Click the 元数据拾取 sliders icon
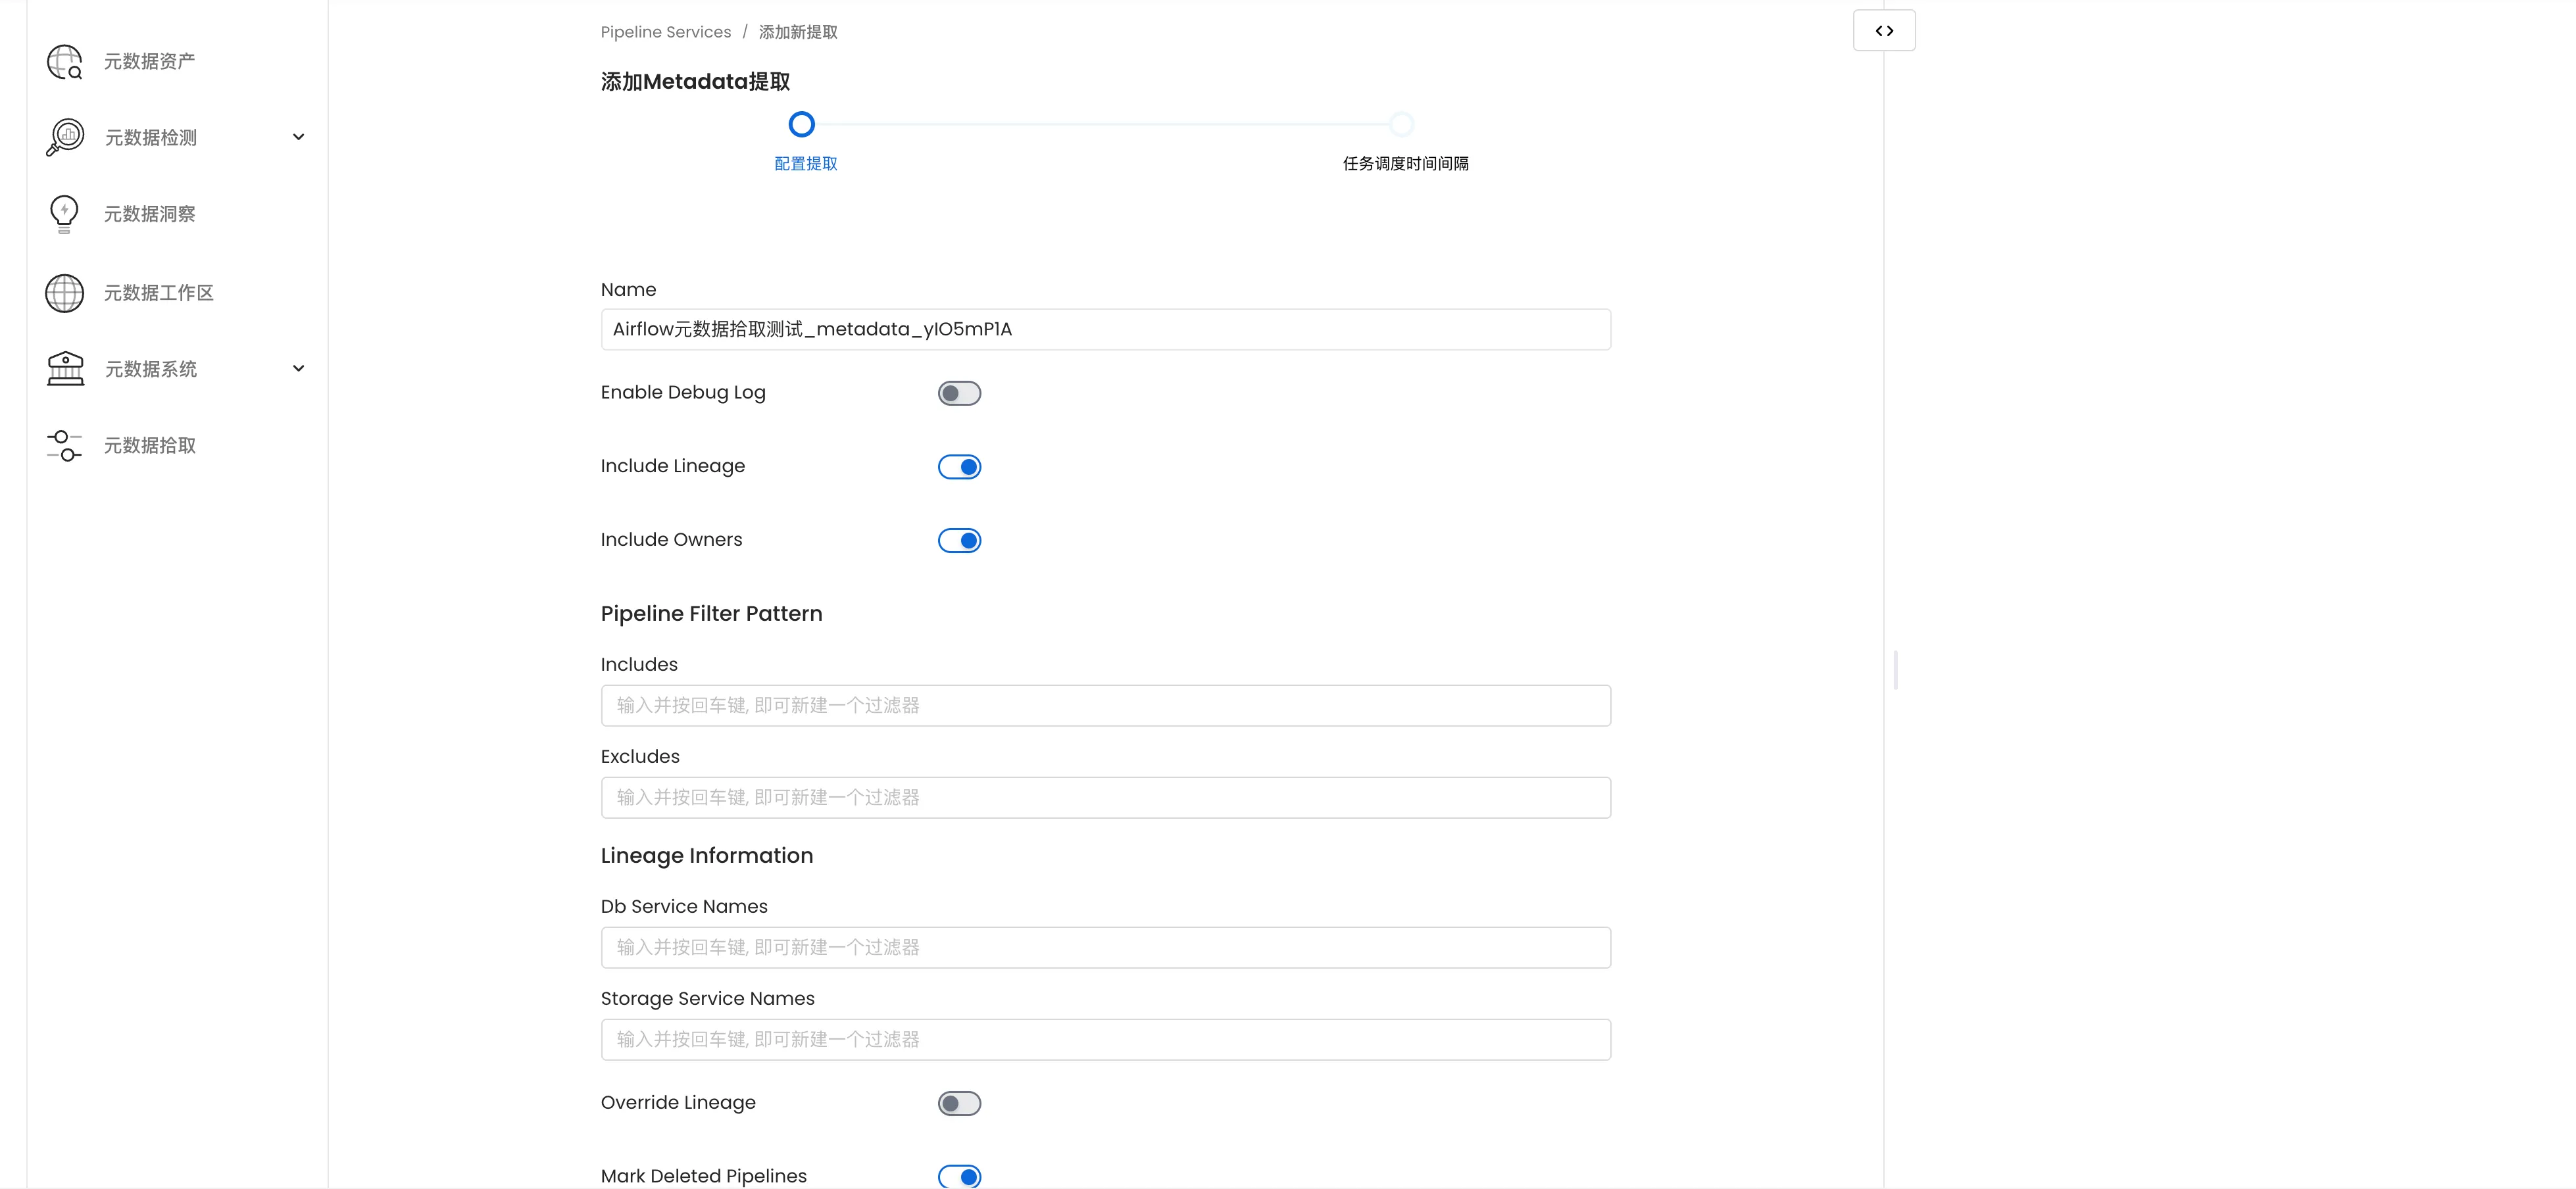2576x1189 pixels. [x=65, y=445]
